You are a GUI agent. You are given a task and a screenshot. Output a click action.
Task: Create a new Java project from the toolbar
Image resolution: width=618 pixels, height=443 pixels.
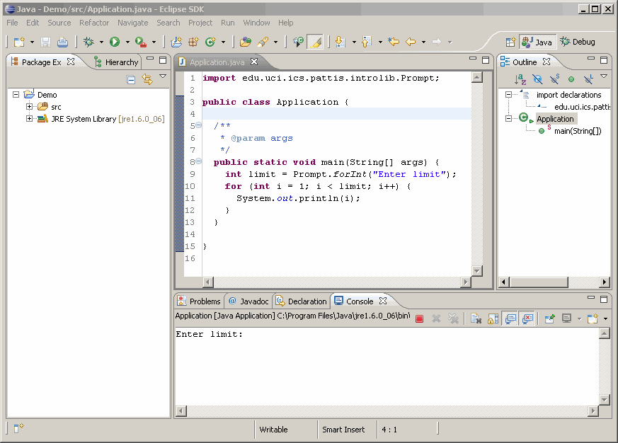click(175, 42)
